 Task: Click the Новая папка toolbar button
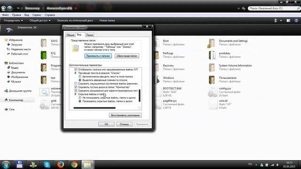pyautogui.click(x=107, y=21)
